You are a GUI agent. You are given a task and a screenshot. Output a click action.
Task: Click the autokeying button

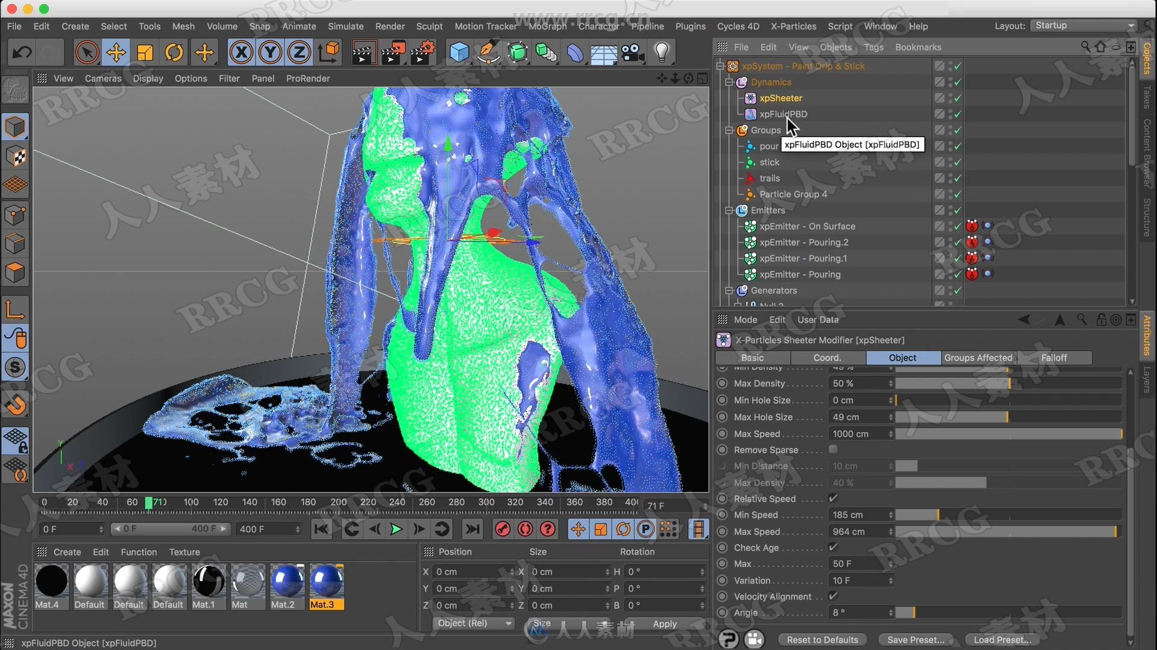(x=525, y=529)
